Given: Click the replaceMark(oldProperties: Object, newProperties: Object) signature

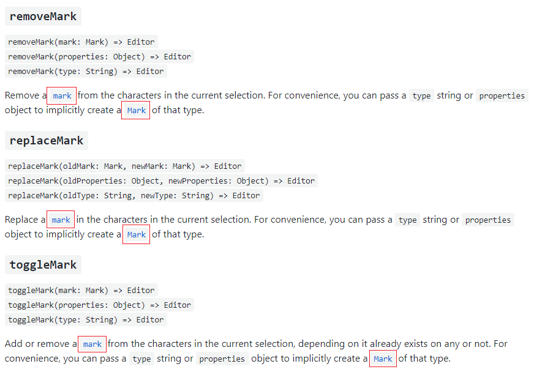Looking at the screenshot, I should [161, 181].
